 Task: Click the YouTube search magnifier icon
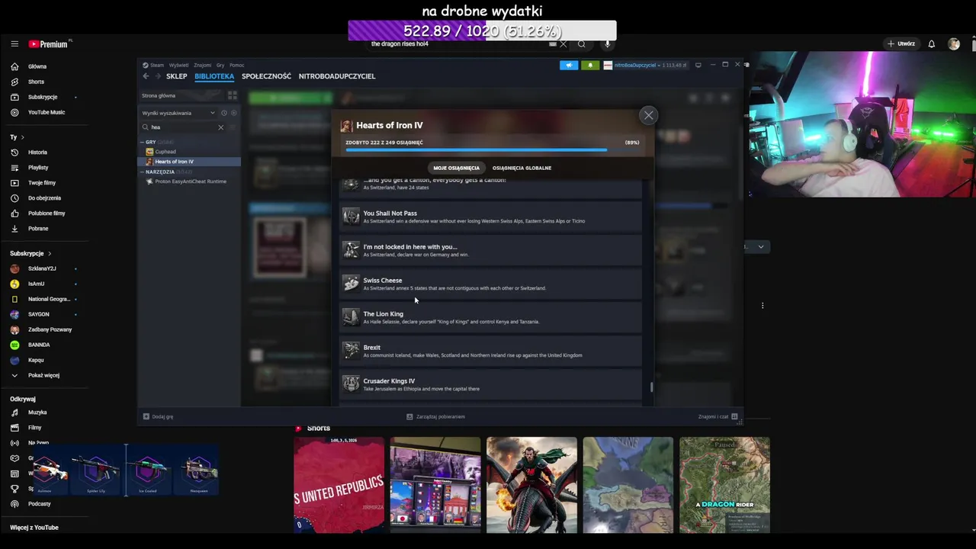[582, 44]
